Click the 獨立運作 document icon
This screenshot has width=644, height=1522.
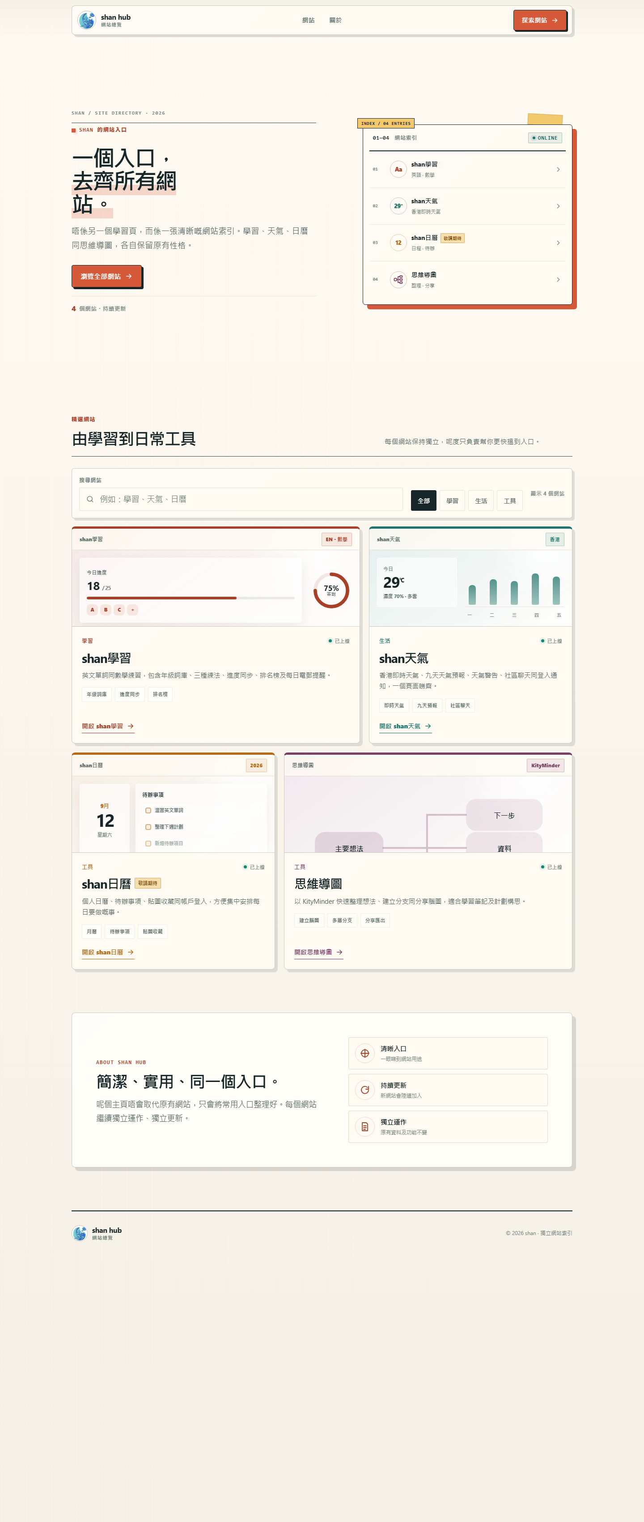click(365, 1127)
